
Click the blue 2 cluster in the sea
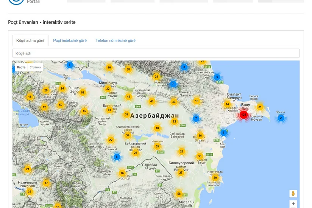pyautogui.click(x=281, y=118)
